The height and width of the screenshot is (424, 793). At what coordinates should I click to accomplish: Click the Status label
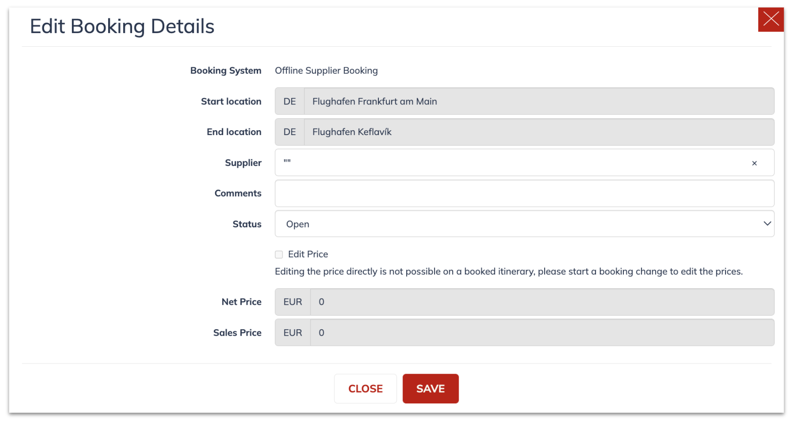pyautogui.click(x=247, y=224)
